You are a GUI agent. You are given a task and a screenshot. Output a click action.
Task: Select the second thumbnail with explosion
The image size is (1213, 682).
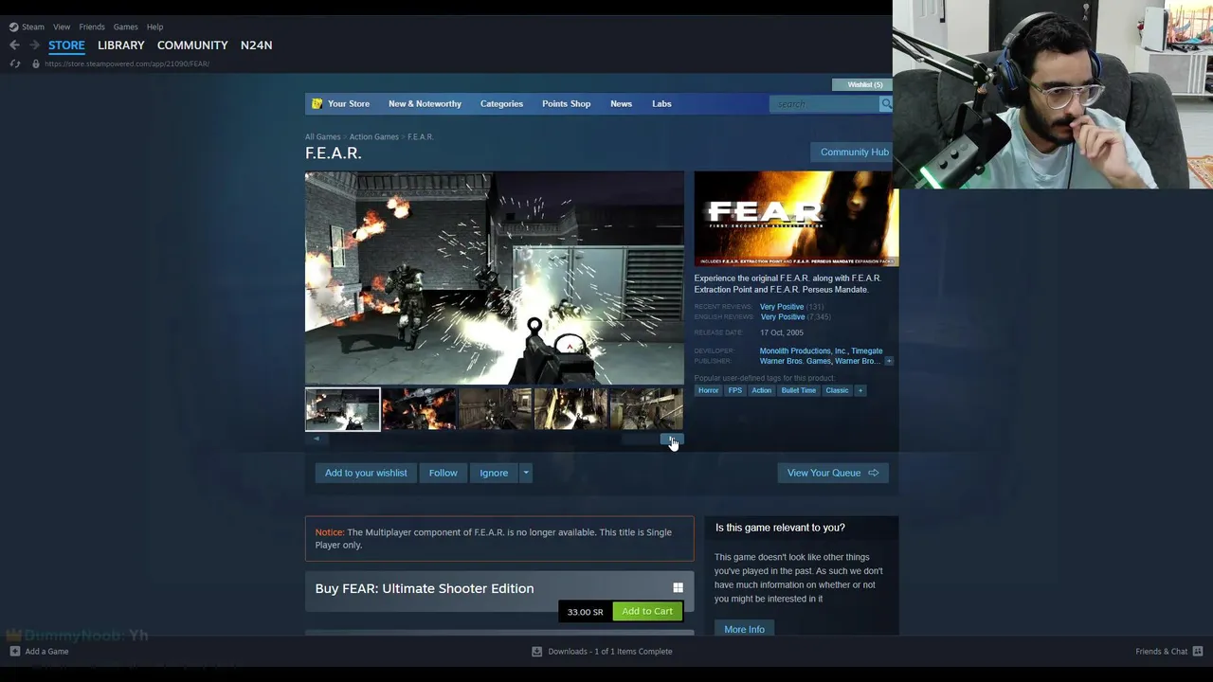tap(419, 409)
